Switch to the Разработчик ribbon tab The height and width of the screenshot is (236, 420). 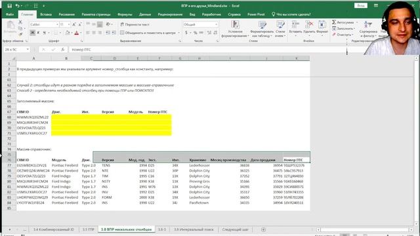pos(211,14)
